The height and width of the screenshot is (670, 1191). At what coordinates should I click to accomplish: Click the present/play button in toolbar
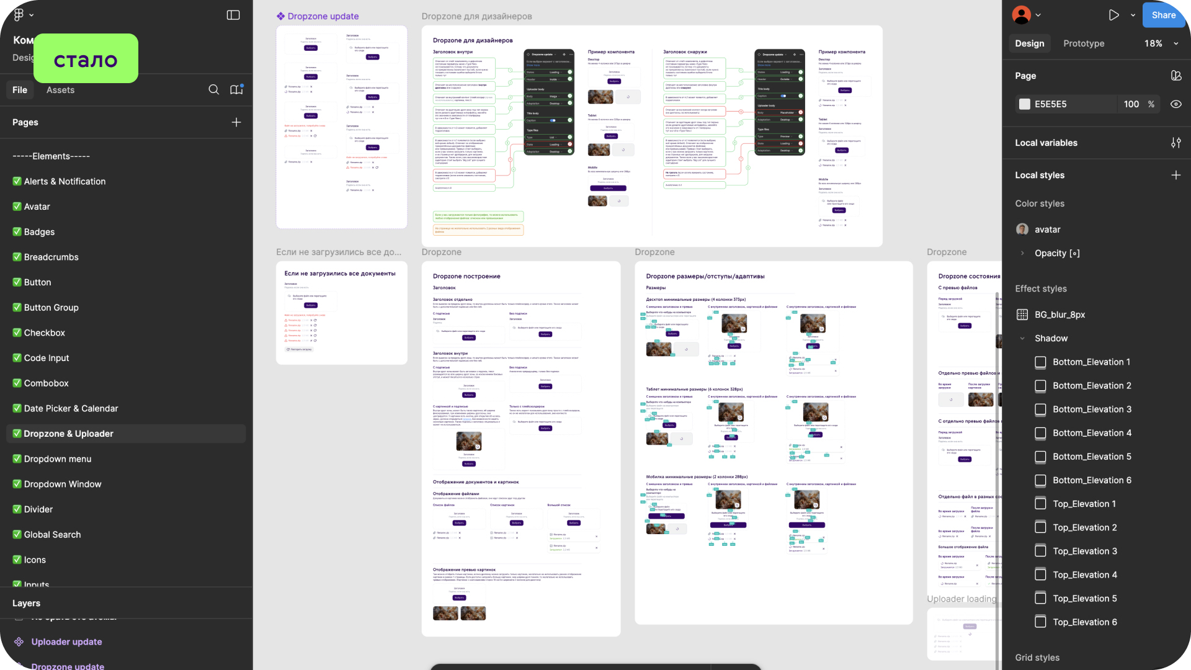coord(1114,14)
